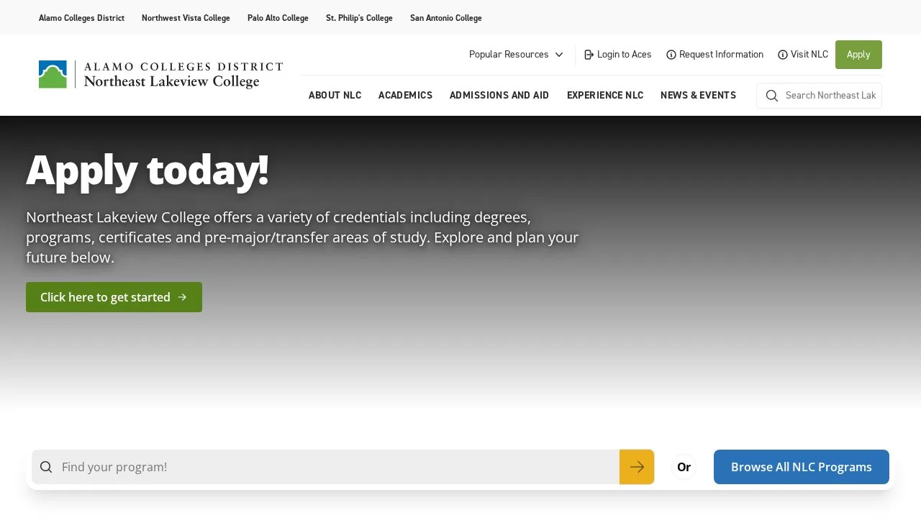Expand the Popular Resources dropdown
This screenshot has height=518, width=921.
tap(516, 55)
